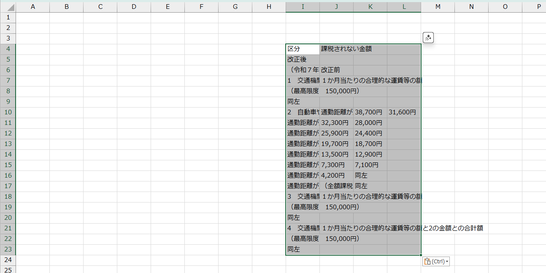Click the fill handle at selection corner
546x273 pixels.
tap(421, 255)
